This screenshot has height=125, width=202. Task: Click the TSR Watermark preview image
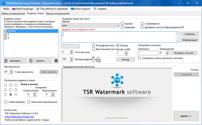[117, 95]
